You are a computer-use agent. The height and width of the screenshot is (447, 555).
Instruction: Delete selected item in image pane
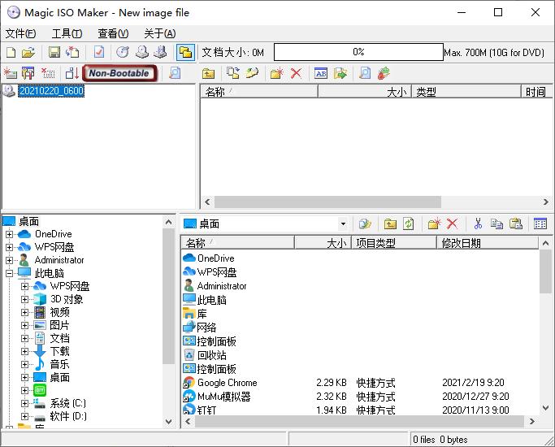point(296,73)
